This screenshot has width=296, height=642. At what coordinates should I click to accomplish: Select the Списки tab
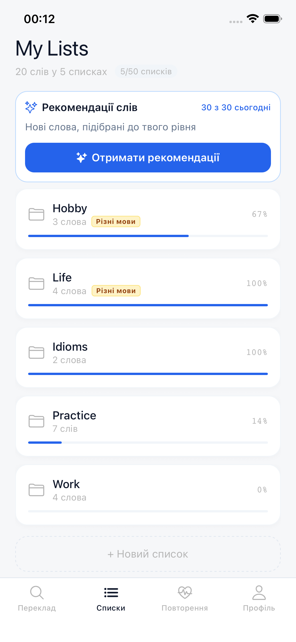[x=111, y=598]
